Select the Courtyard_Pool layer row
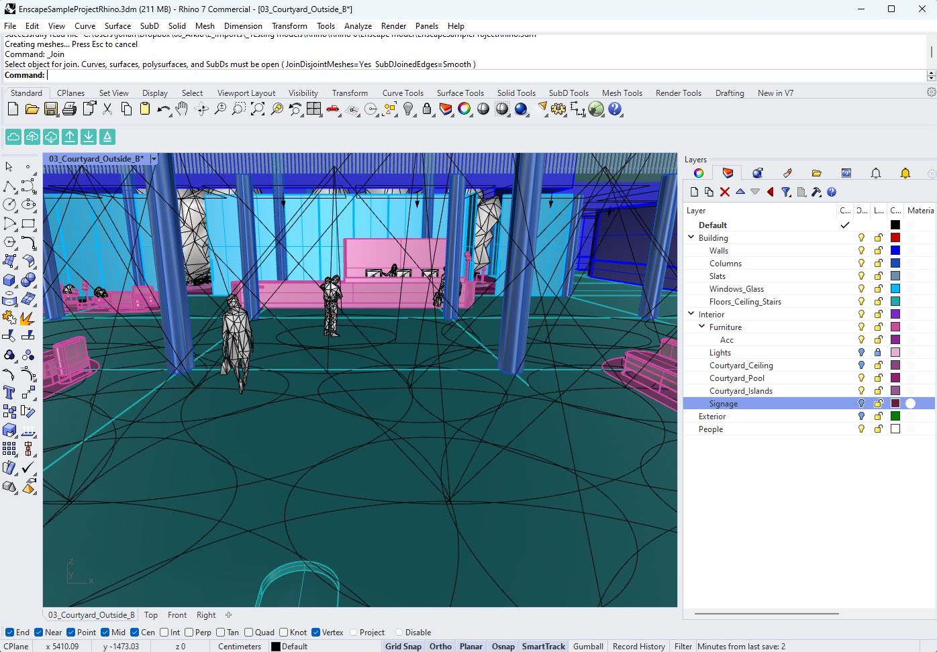Image resolution: width=937 pixels, height=652 pixels. point(809,378)
